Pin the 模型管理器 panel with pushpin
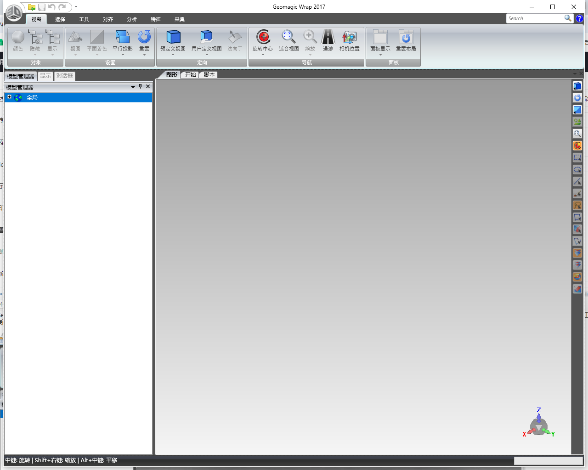The height and width of the screenshot is (470, 588). [x=141, y=86]
